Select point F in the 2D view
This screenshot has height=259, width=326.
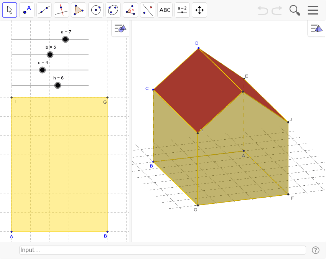(12, 97)
